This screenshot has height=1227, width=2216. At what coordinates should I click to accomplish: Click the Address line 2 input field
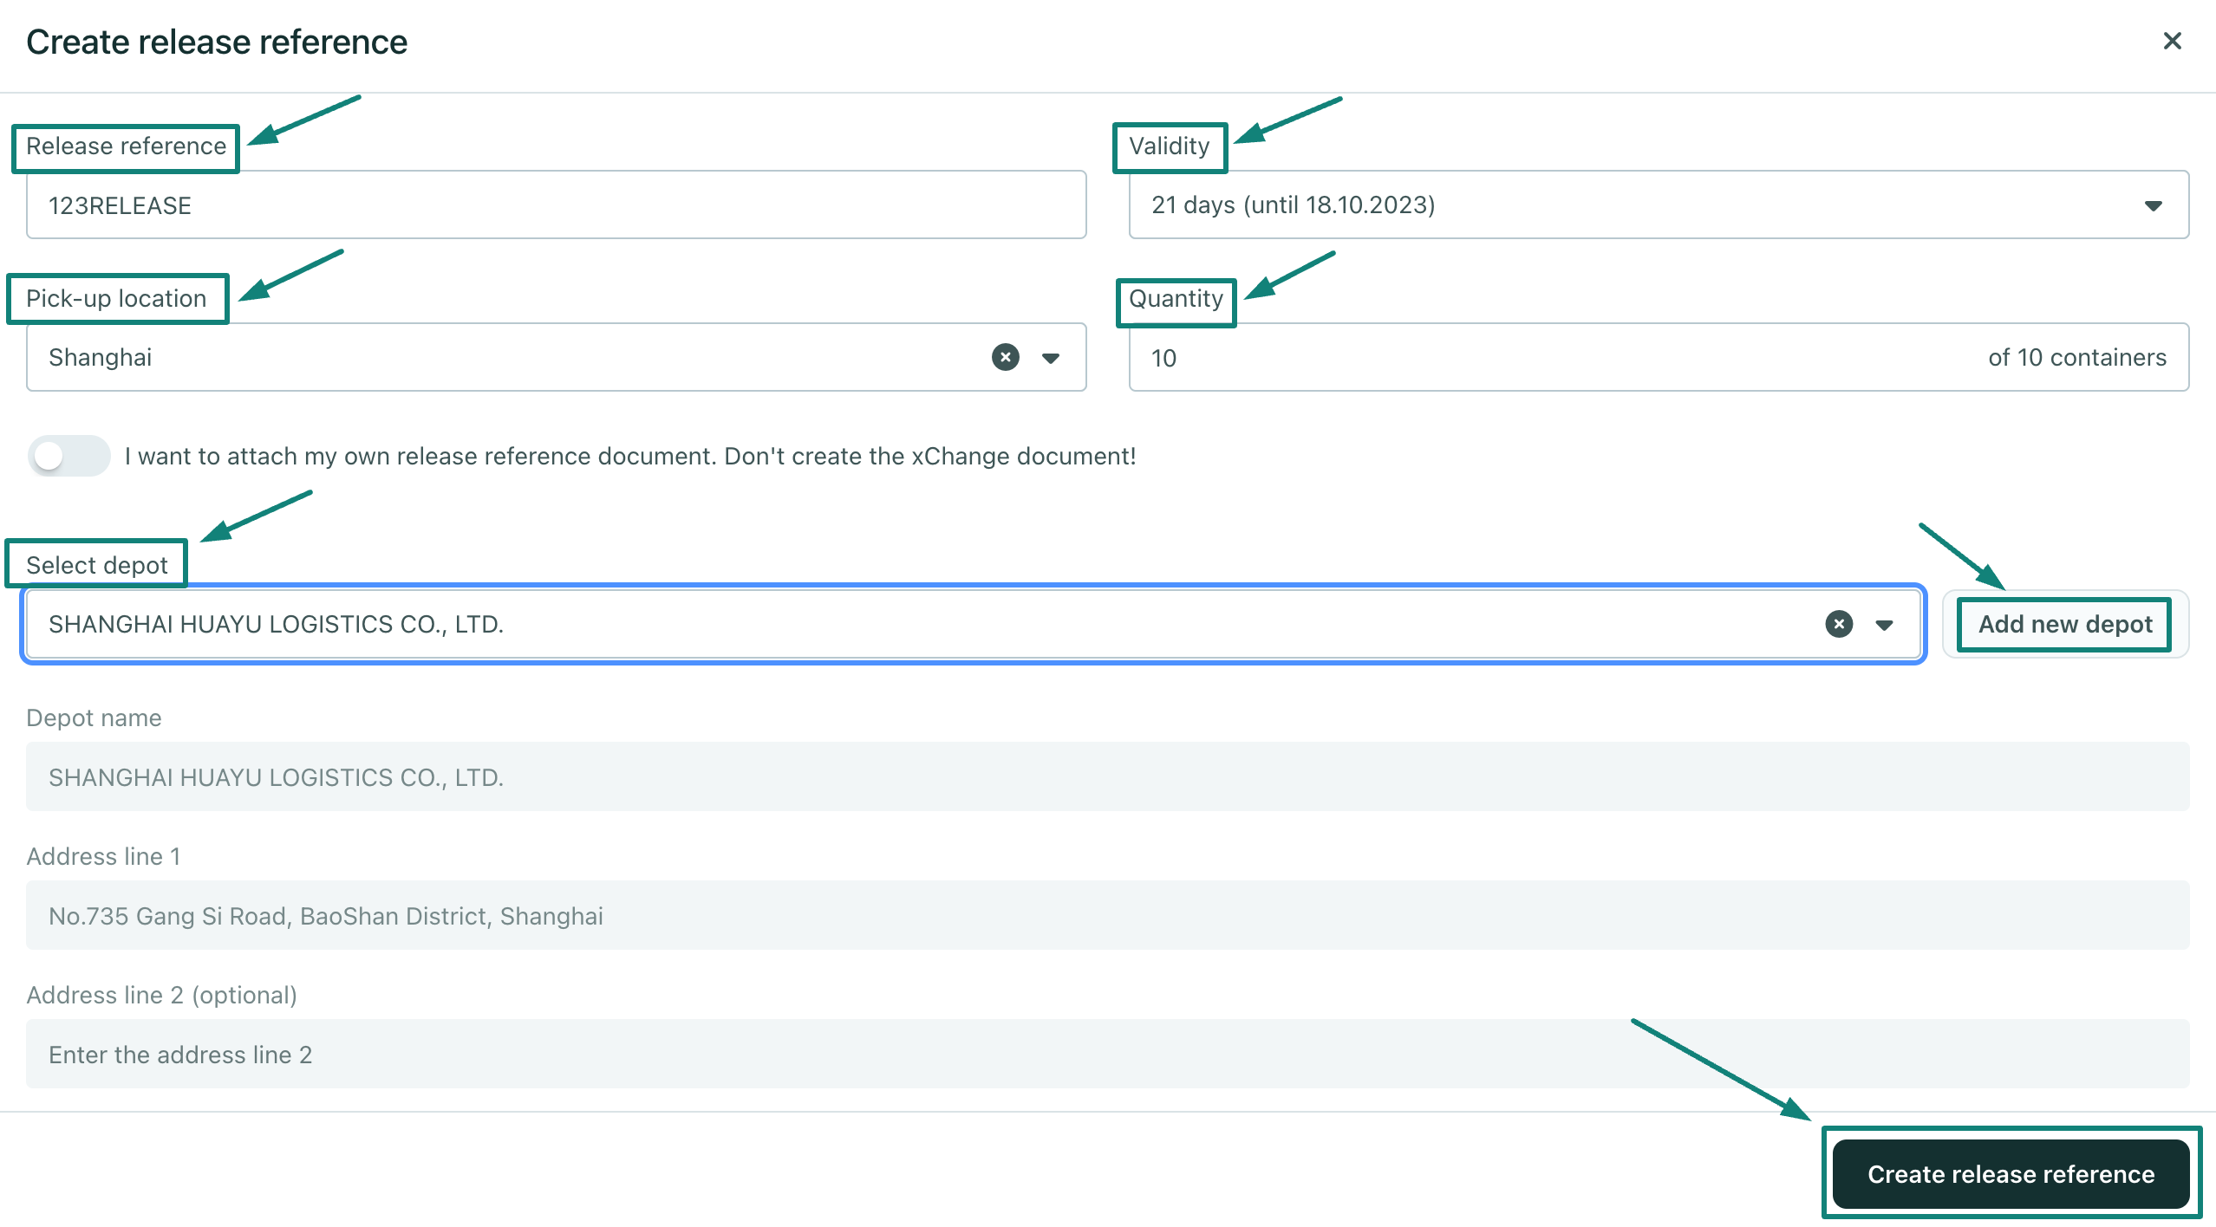click(1106, 1055)
